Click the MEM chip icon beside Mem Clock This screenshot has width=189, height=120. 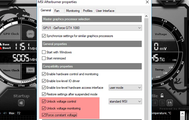[30, 70]
